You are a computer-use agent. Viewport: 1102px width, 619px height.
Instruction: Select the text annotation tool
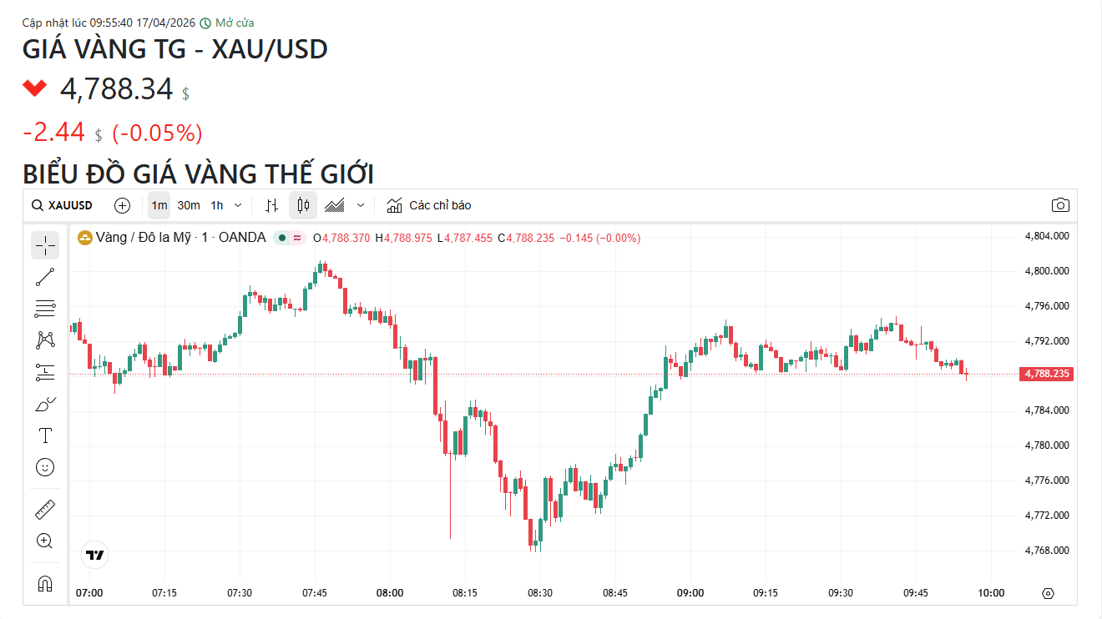pyautogui.click(x=45, y=435)
